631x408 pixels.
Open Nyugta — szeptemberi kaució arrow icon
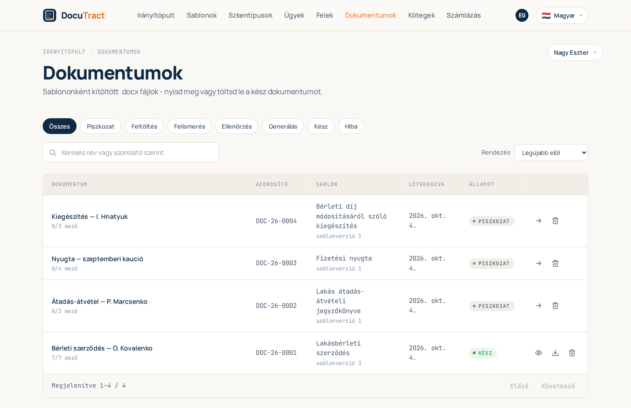click(x=539, y=263)
